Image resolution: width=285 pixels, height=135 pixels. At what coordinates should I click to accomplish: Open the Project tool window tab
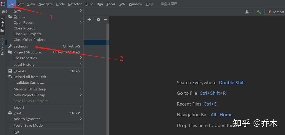click(x=2, y=25)
